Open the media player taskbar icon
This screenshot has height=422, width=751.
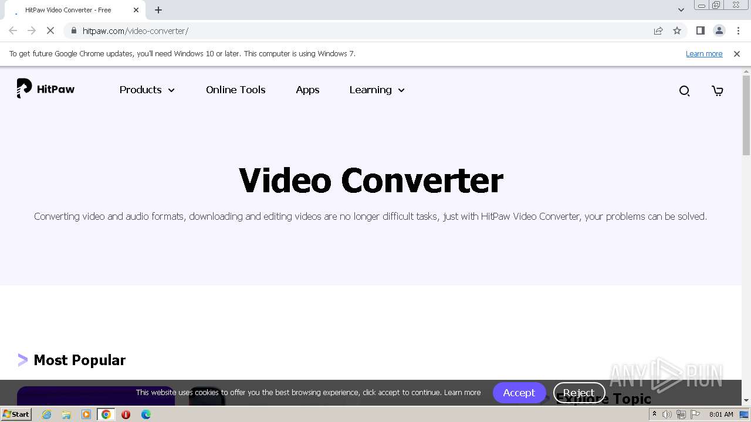pyautogui.click(x=86, y=414)
